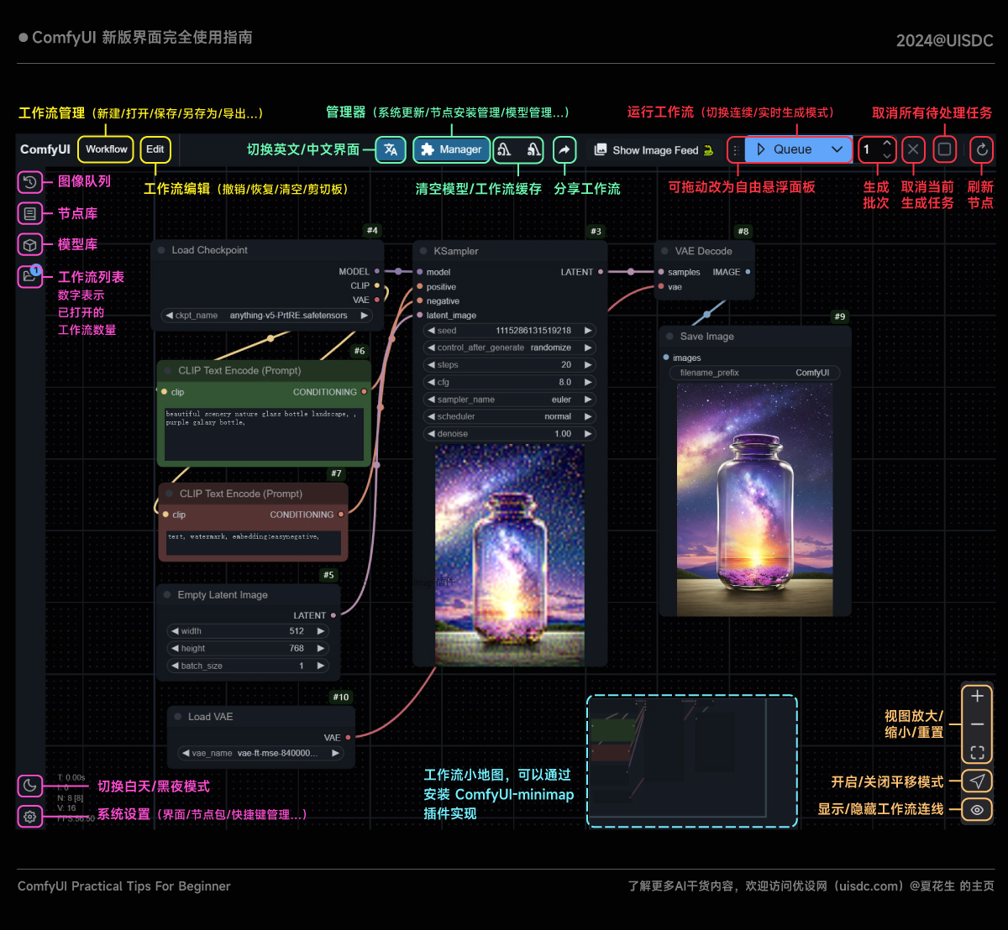This screenshot has width=1008, height=930.
Task: Zoom in the canvas with plus icon
Action: (x=977, y=696)
